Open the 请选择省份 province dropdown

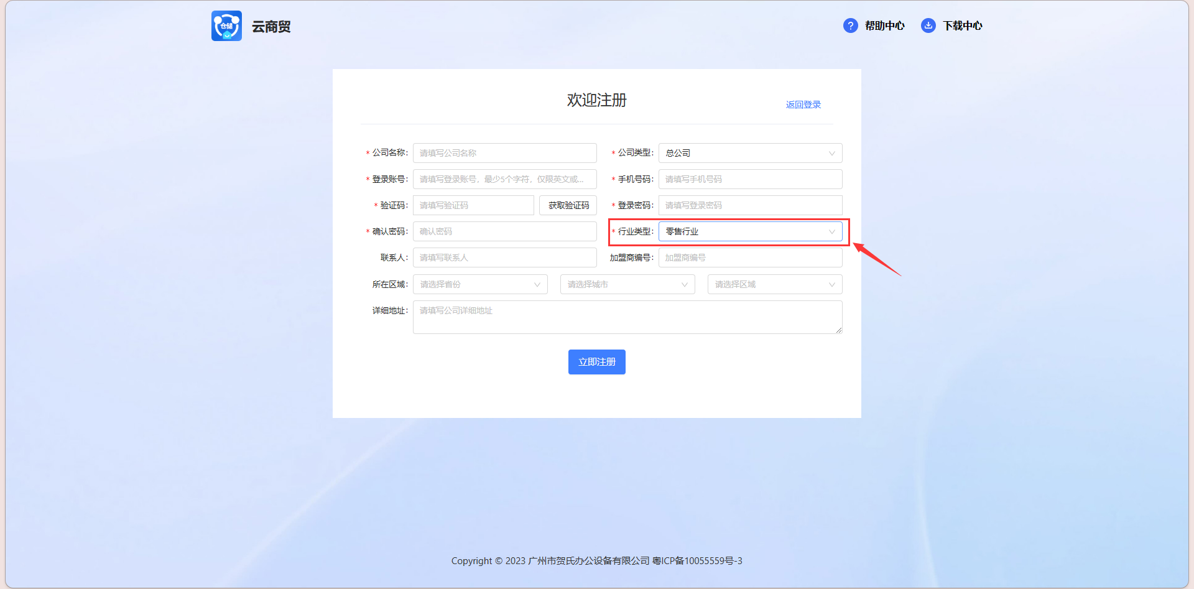(480, 284)
